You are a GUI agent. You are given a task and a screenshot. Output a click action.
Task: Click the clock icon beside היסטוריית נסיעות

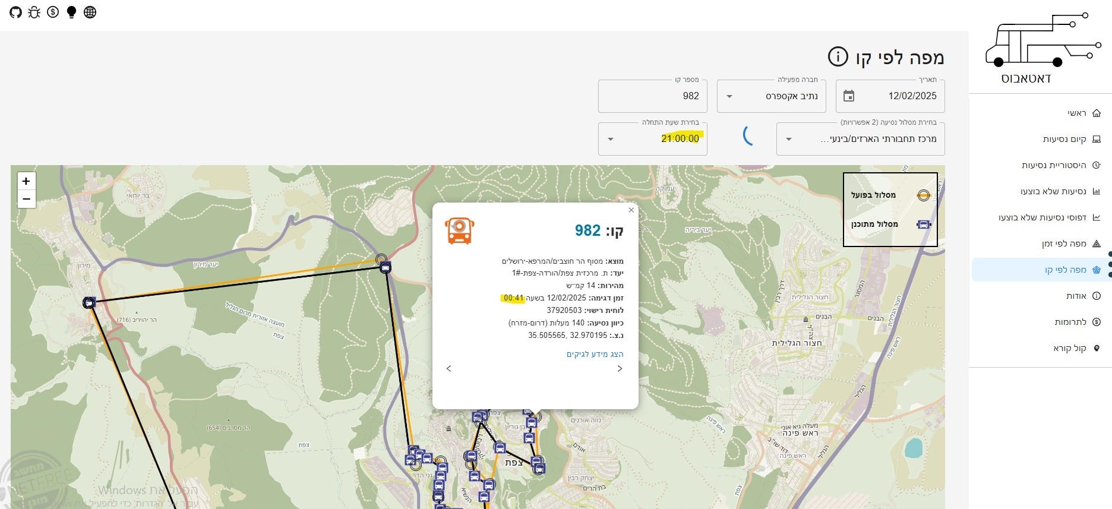tap(1097, 165)
